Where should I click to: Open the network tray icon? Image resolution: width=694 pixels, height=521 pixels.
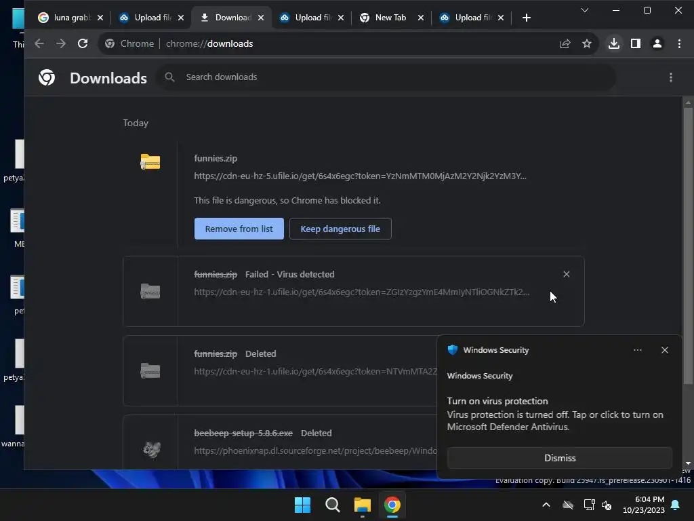[589, 505]
